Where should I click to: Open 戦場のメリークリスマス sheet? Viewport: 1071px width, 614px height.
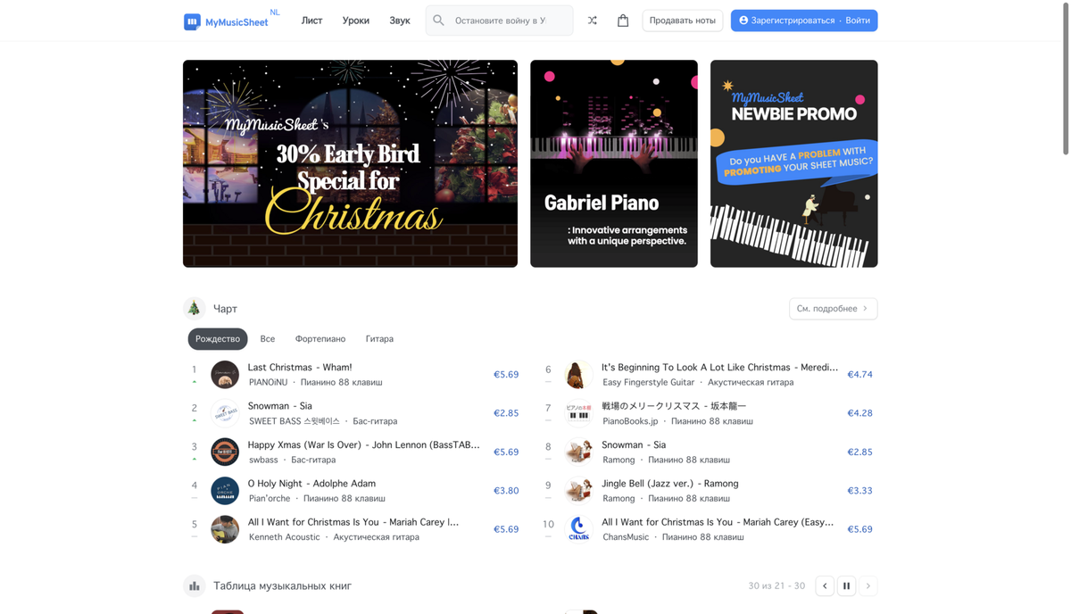point(674,406)
